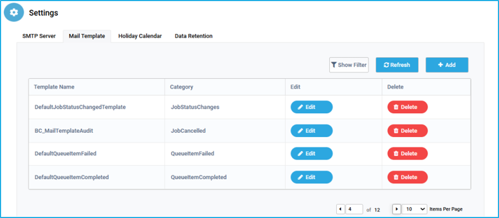Delete the DefaultJobStatusChangedTemplate row
The height and width of the screenshot is (218, 499).
tap(407, 107)
